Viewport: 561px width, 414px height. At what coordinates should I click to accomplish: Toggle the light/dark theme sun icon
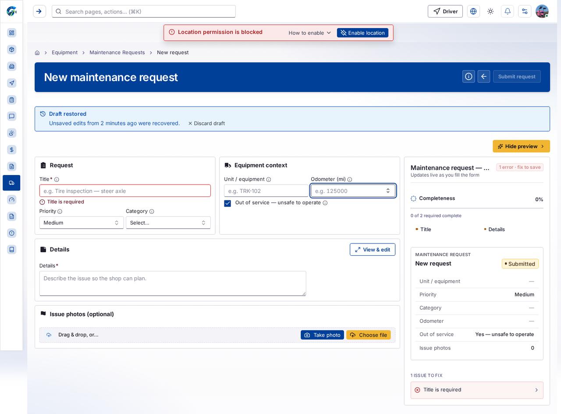(x=490, y=11)
